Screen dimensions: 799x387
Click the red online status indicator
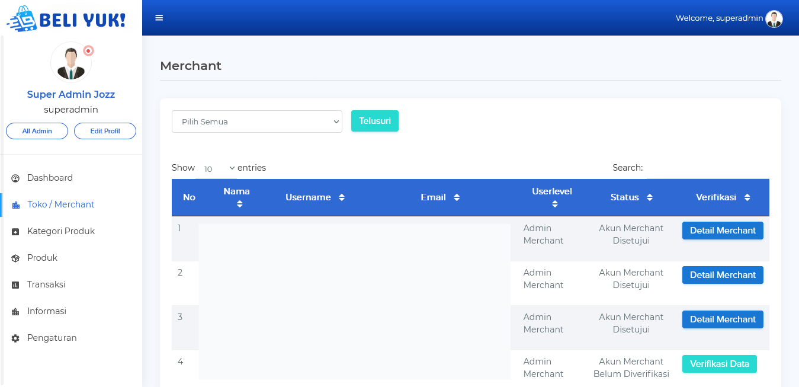pos(88,51)
